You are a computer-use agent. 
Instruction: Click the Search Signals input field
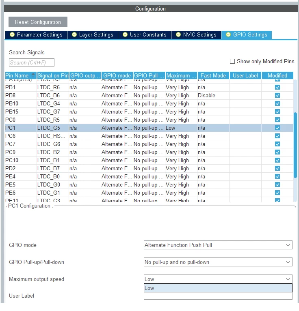tap(32, 62)
